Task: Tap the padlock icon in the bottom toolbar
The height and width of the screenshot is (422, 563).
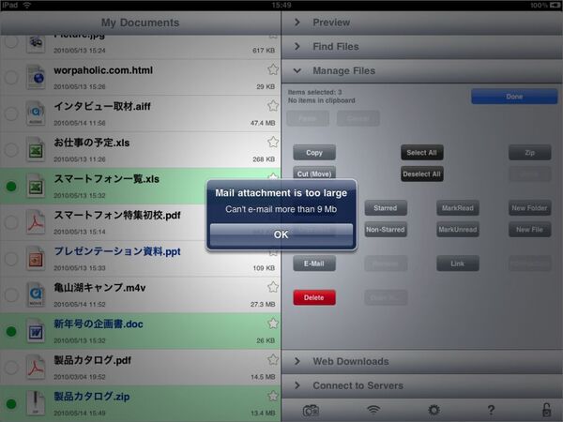Action: [x=546, y=410]
